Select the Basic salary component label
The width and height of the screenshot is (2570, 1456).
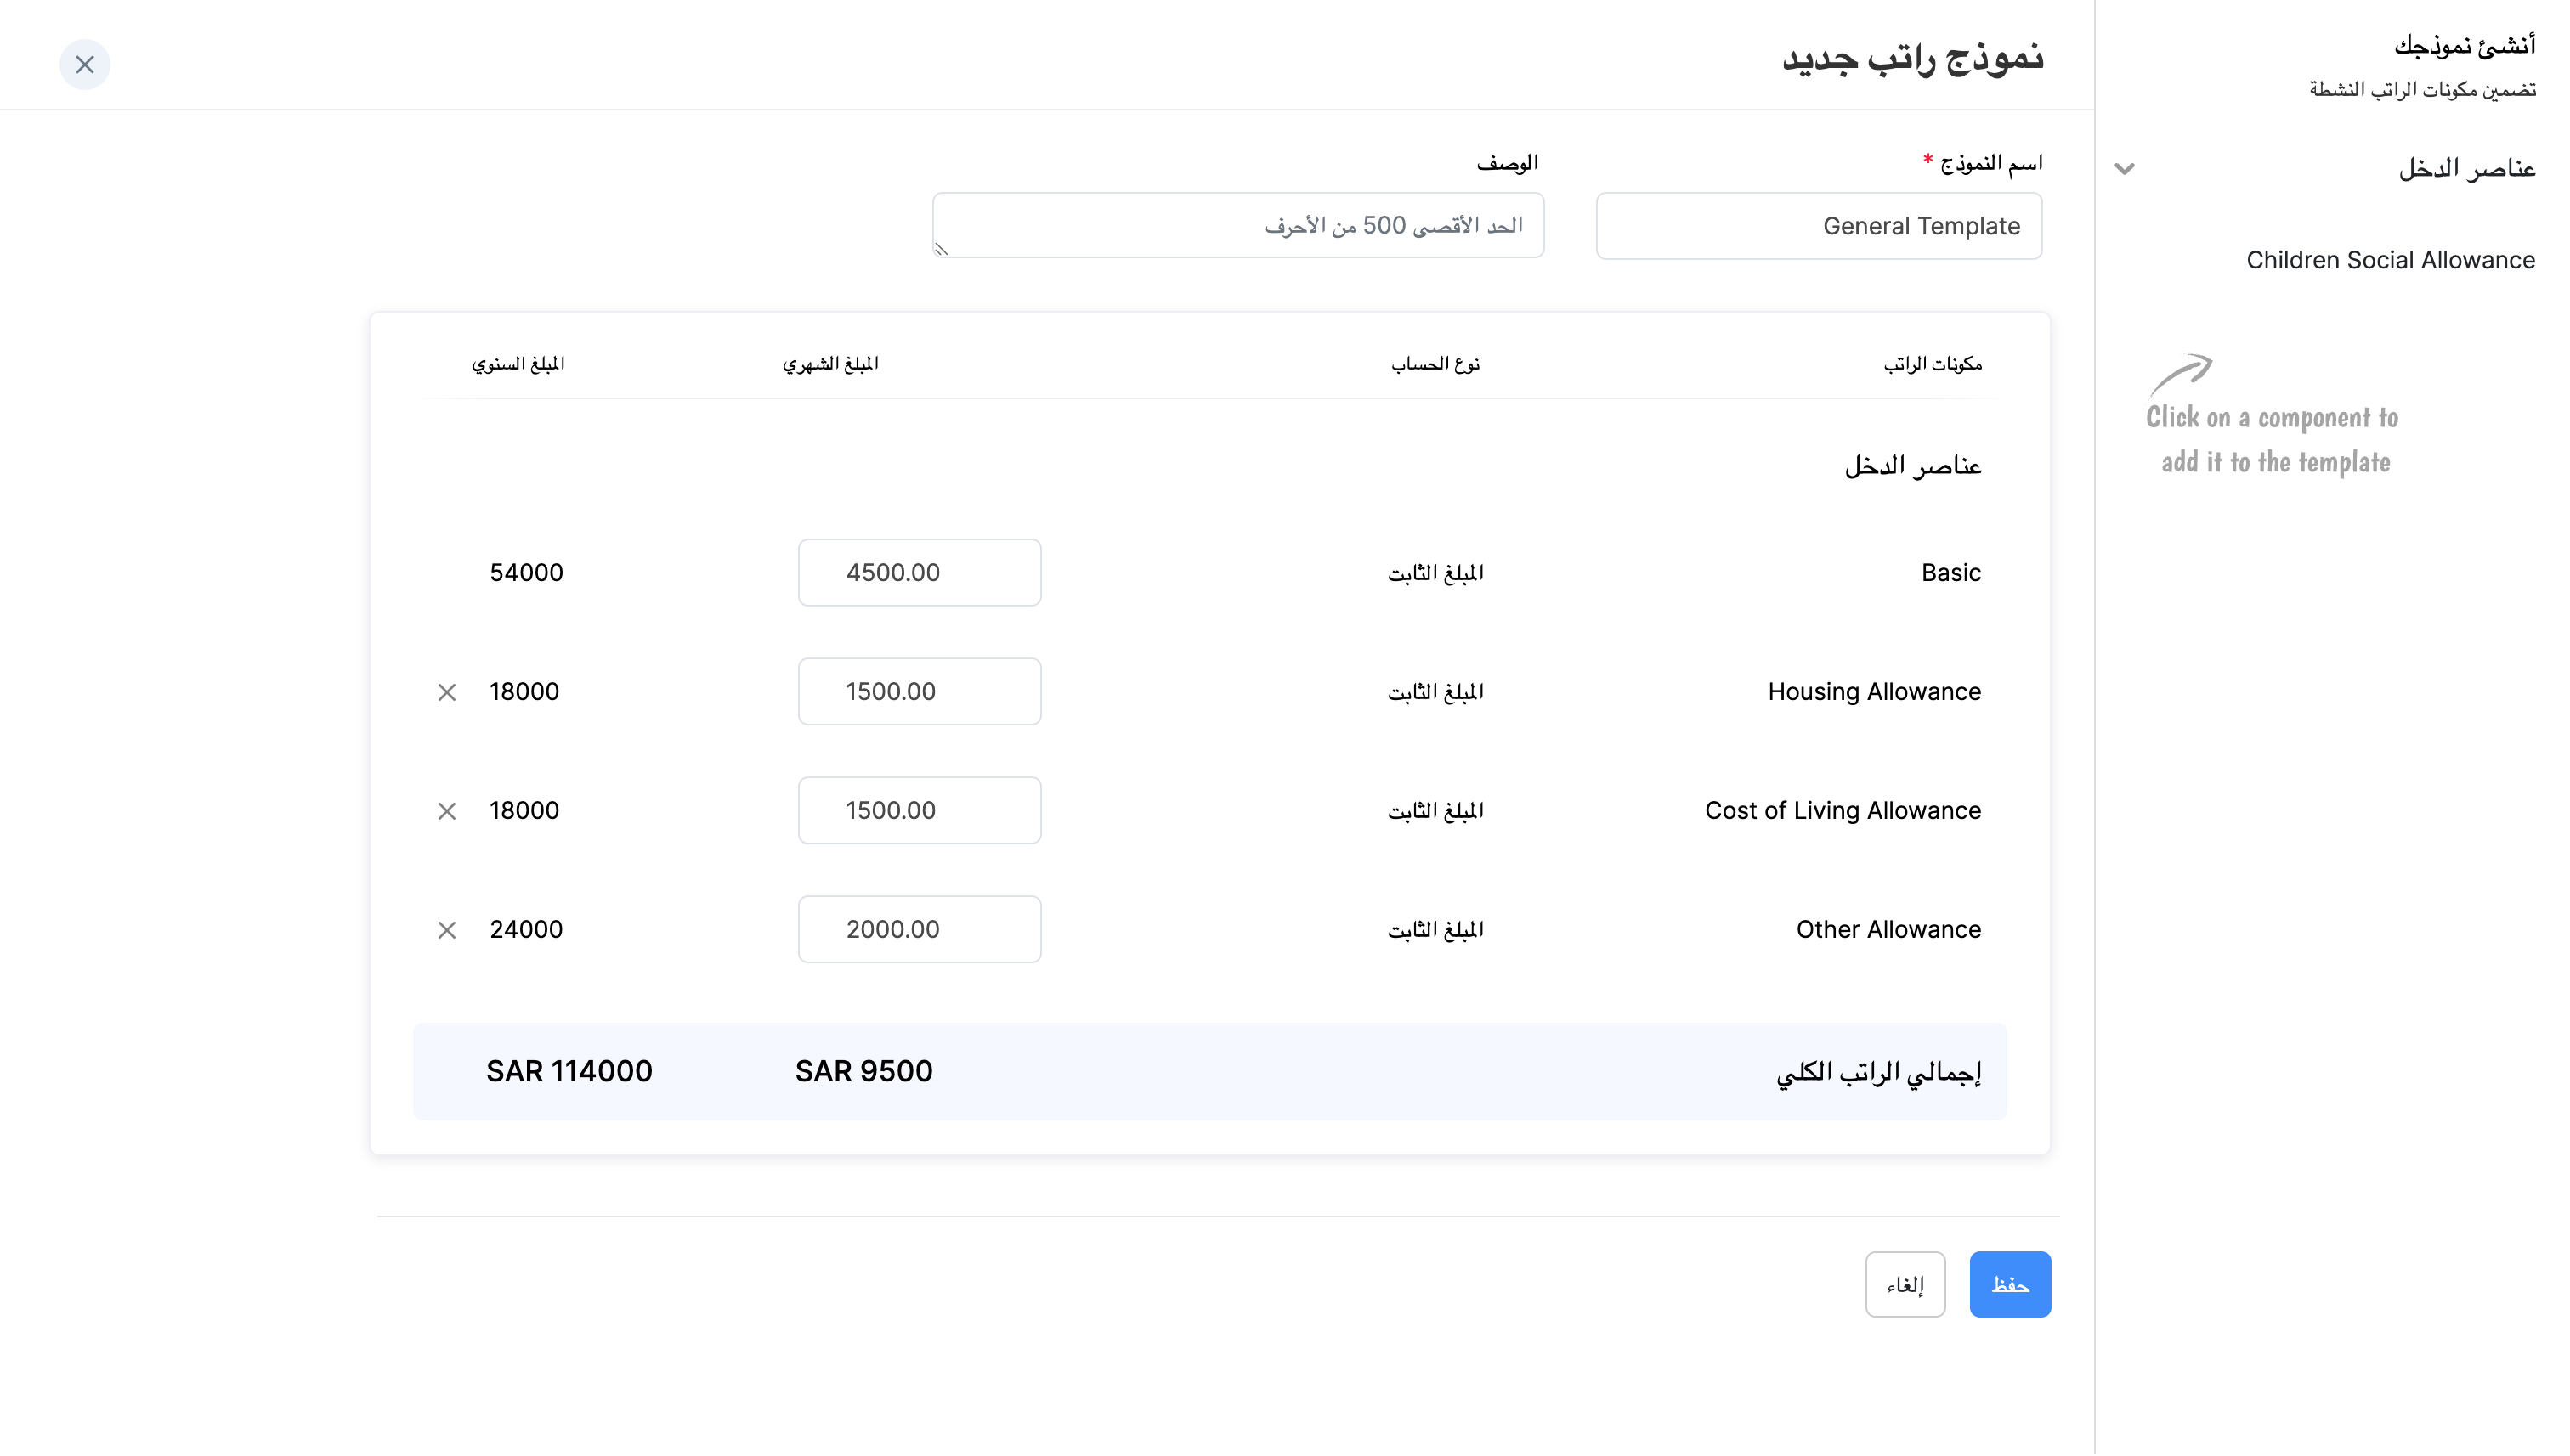coord(1950,572)
